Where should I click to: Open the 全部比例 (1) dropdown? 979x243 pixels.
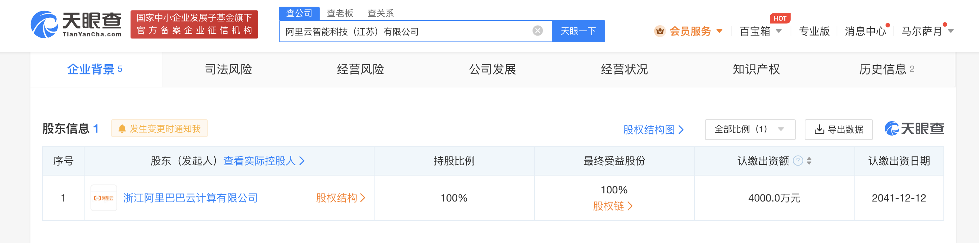point(750,130)
